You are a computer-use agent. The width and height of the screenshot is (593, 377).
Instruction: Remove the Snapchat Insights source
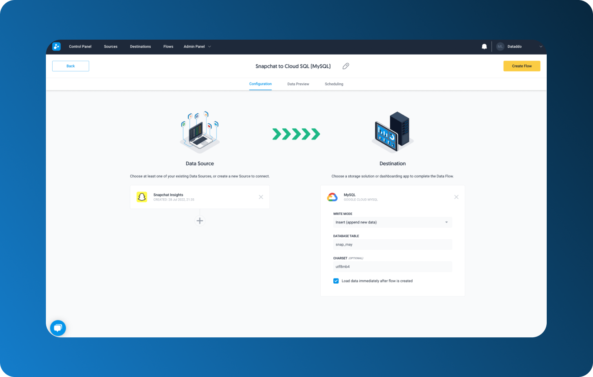261,197
